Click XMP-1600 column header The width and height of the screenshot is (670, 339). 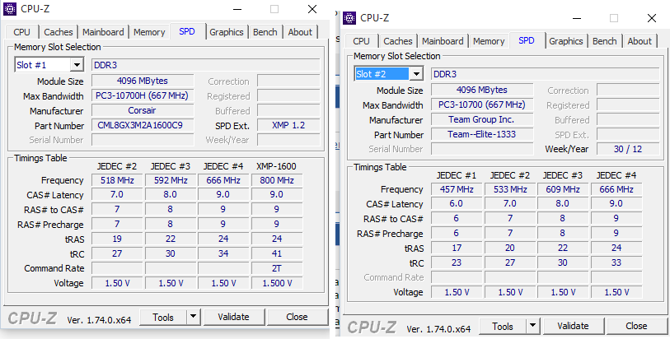pyautogui.click(x=276, y=166)
